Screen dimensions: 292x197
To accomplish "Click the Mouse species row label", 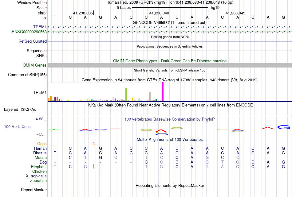I will click(x=41, y=158).
